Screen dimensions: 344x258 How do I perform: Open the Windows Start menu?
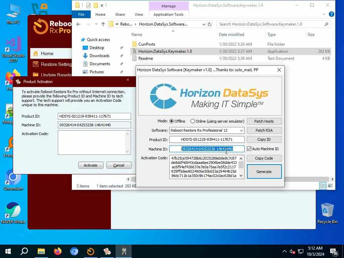pyautogui.click(x=8, y=251)
